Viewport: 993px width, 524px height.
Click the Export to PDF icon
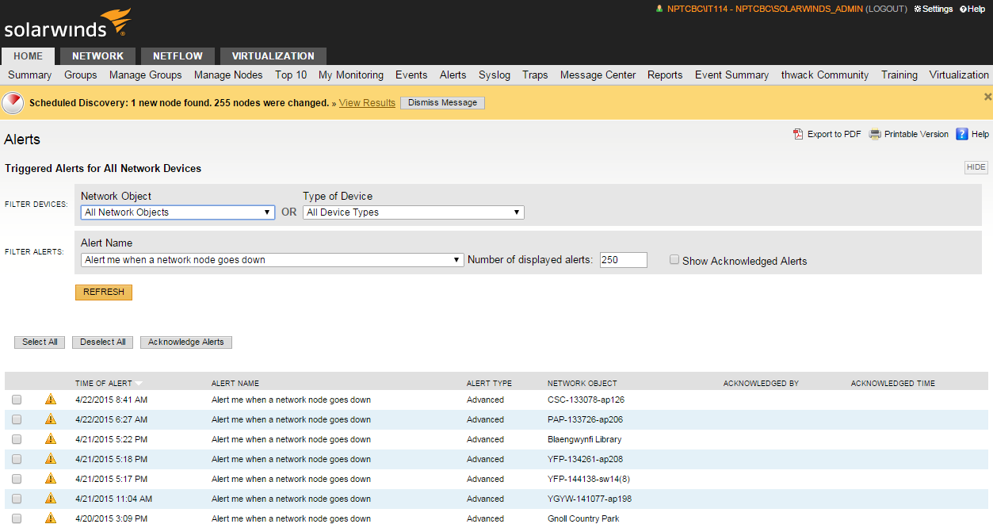coord(798,134)
